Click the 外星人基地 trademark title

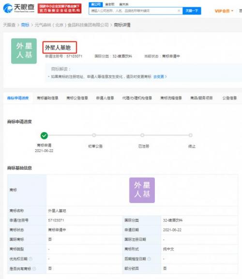(x=58, y=47)
